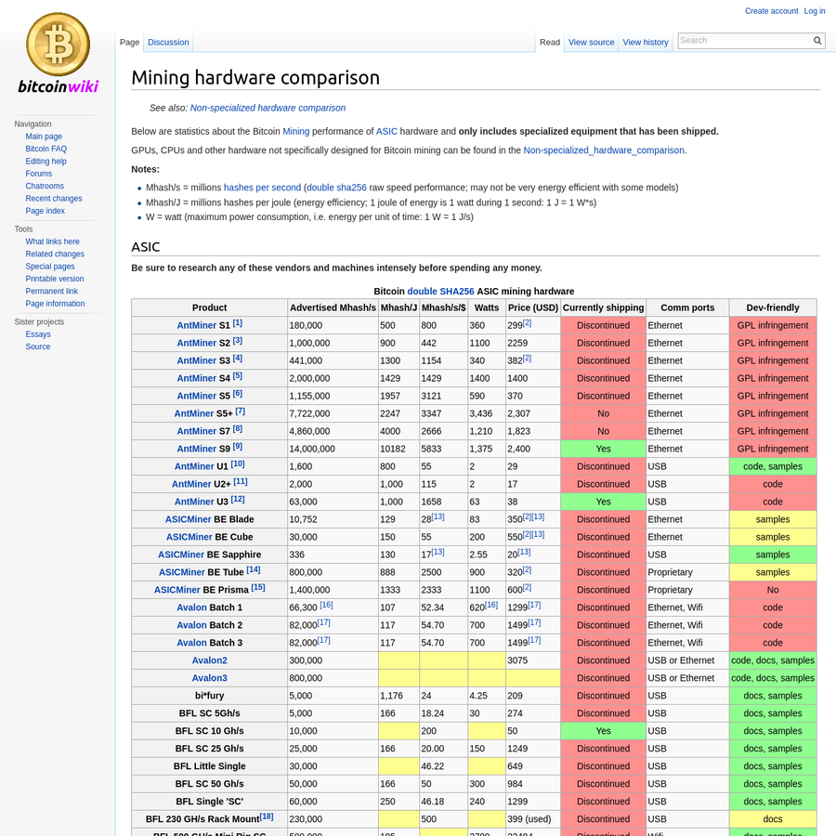This screenshot has width=836, height=836.
Task: Click the Create account link
Action: click(x=771, y=11)
